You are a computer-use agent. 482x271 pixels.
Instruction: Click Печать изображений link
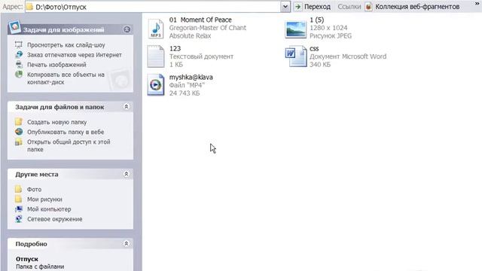[56, 65]
